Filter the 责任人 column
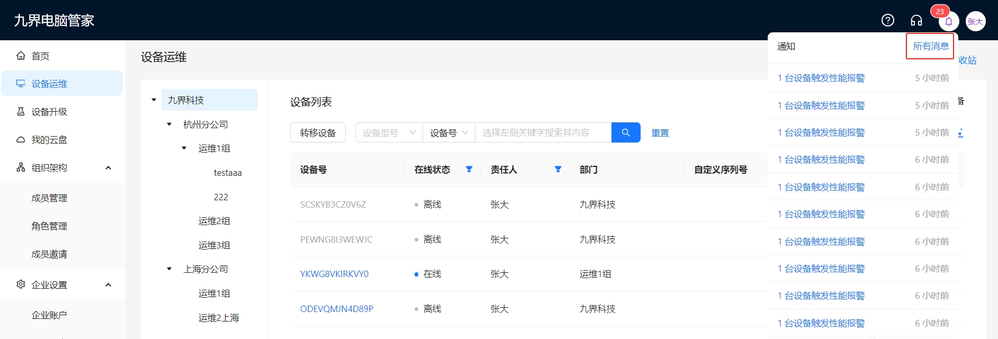998x339 pixels. coord(558,169)
